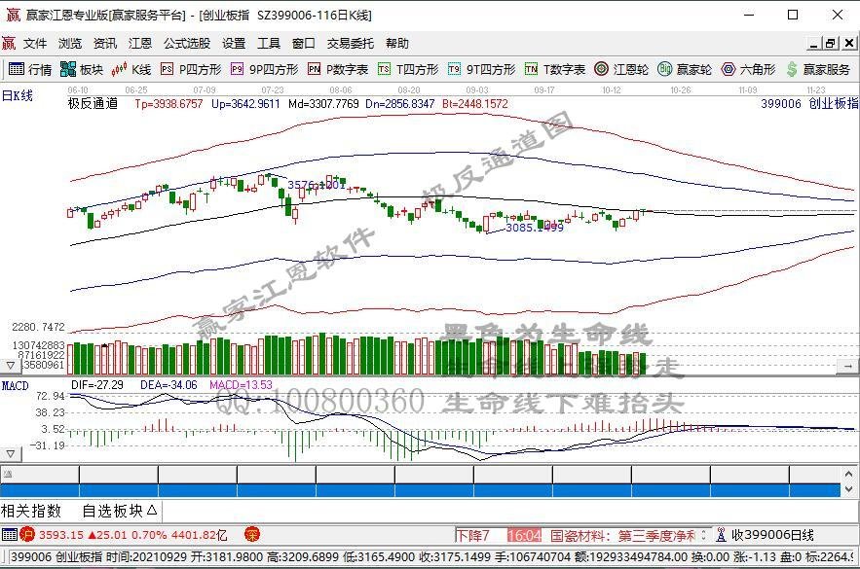Open the 文件 menu

tap(35, 43)
